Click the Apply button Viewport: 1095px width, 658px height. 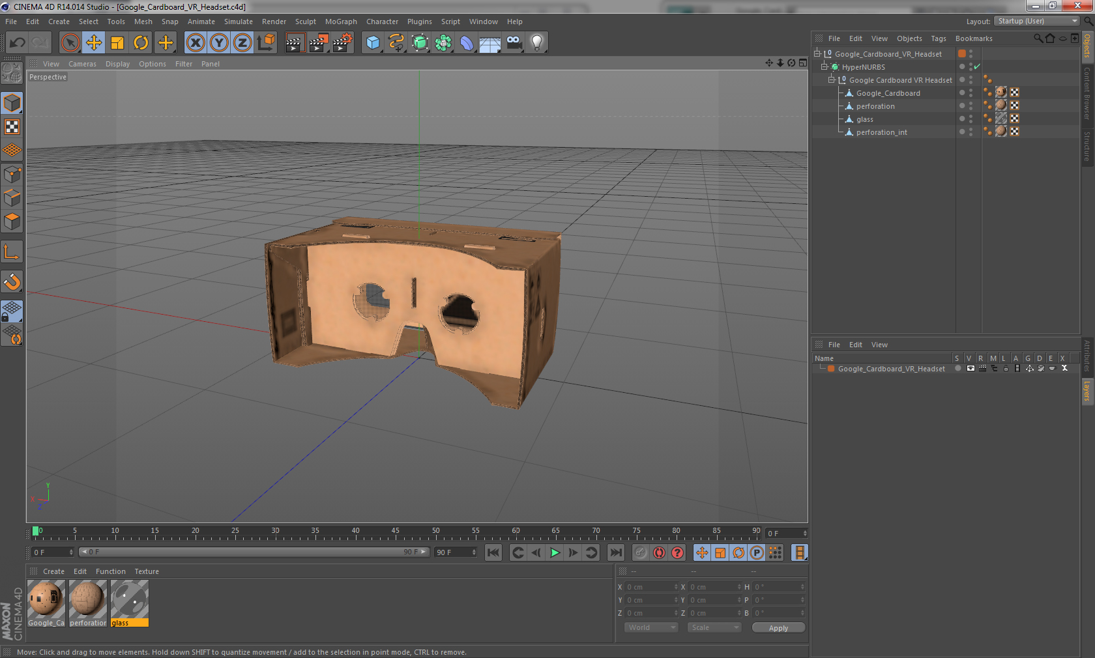pos(778,627)
